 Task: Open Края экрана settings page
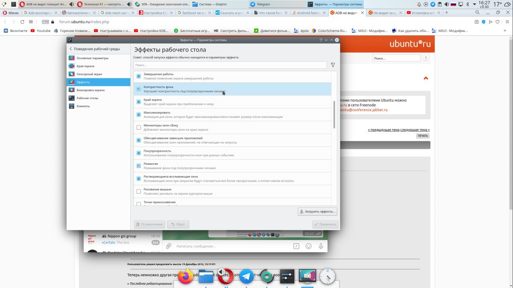coord(99,66)
